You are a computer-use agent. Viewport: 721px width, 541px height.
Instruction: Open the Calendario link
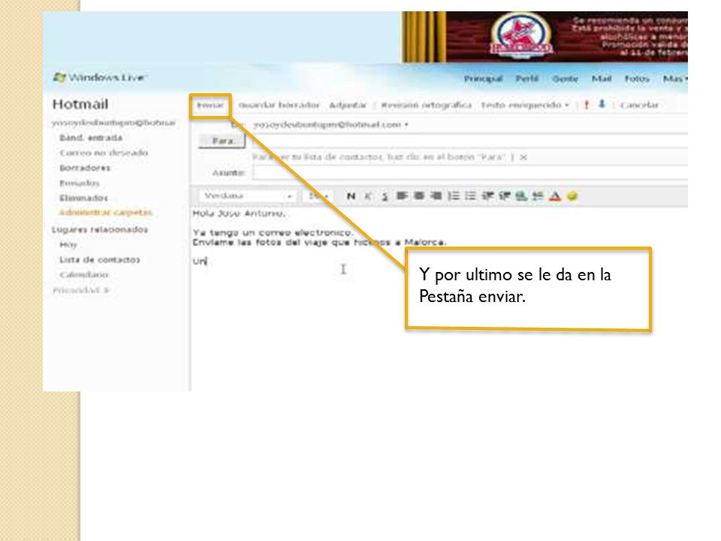coord(83,275)
